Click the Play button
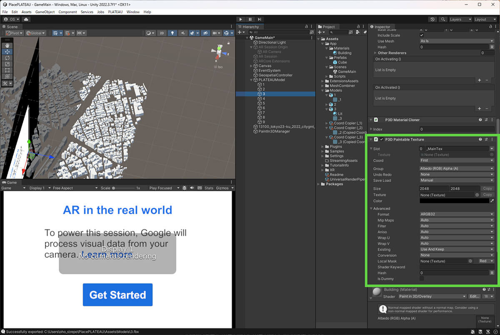 click(241, 19)
